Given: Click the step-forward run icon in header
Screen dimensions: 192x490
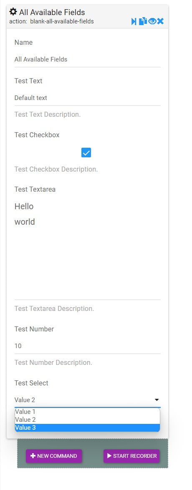Looking at the screenshot, I should pos(134,21).
